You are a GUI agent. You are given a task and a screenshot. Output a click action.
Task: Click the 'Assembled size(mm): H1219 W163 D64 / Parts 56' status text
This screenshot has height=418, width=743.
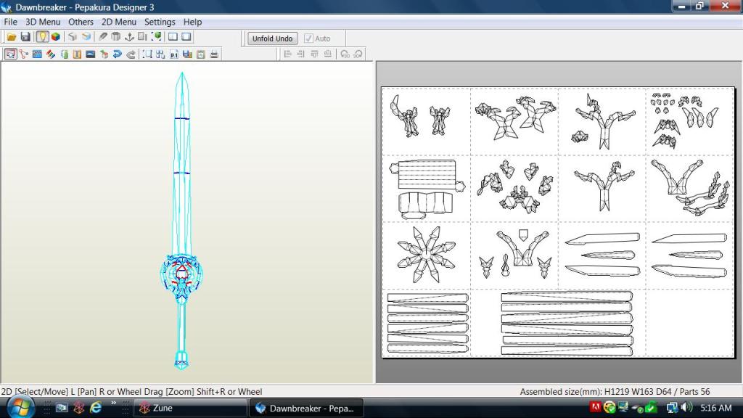(615, 392)
